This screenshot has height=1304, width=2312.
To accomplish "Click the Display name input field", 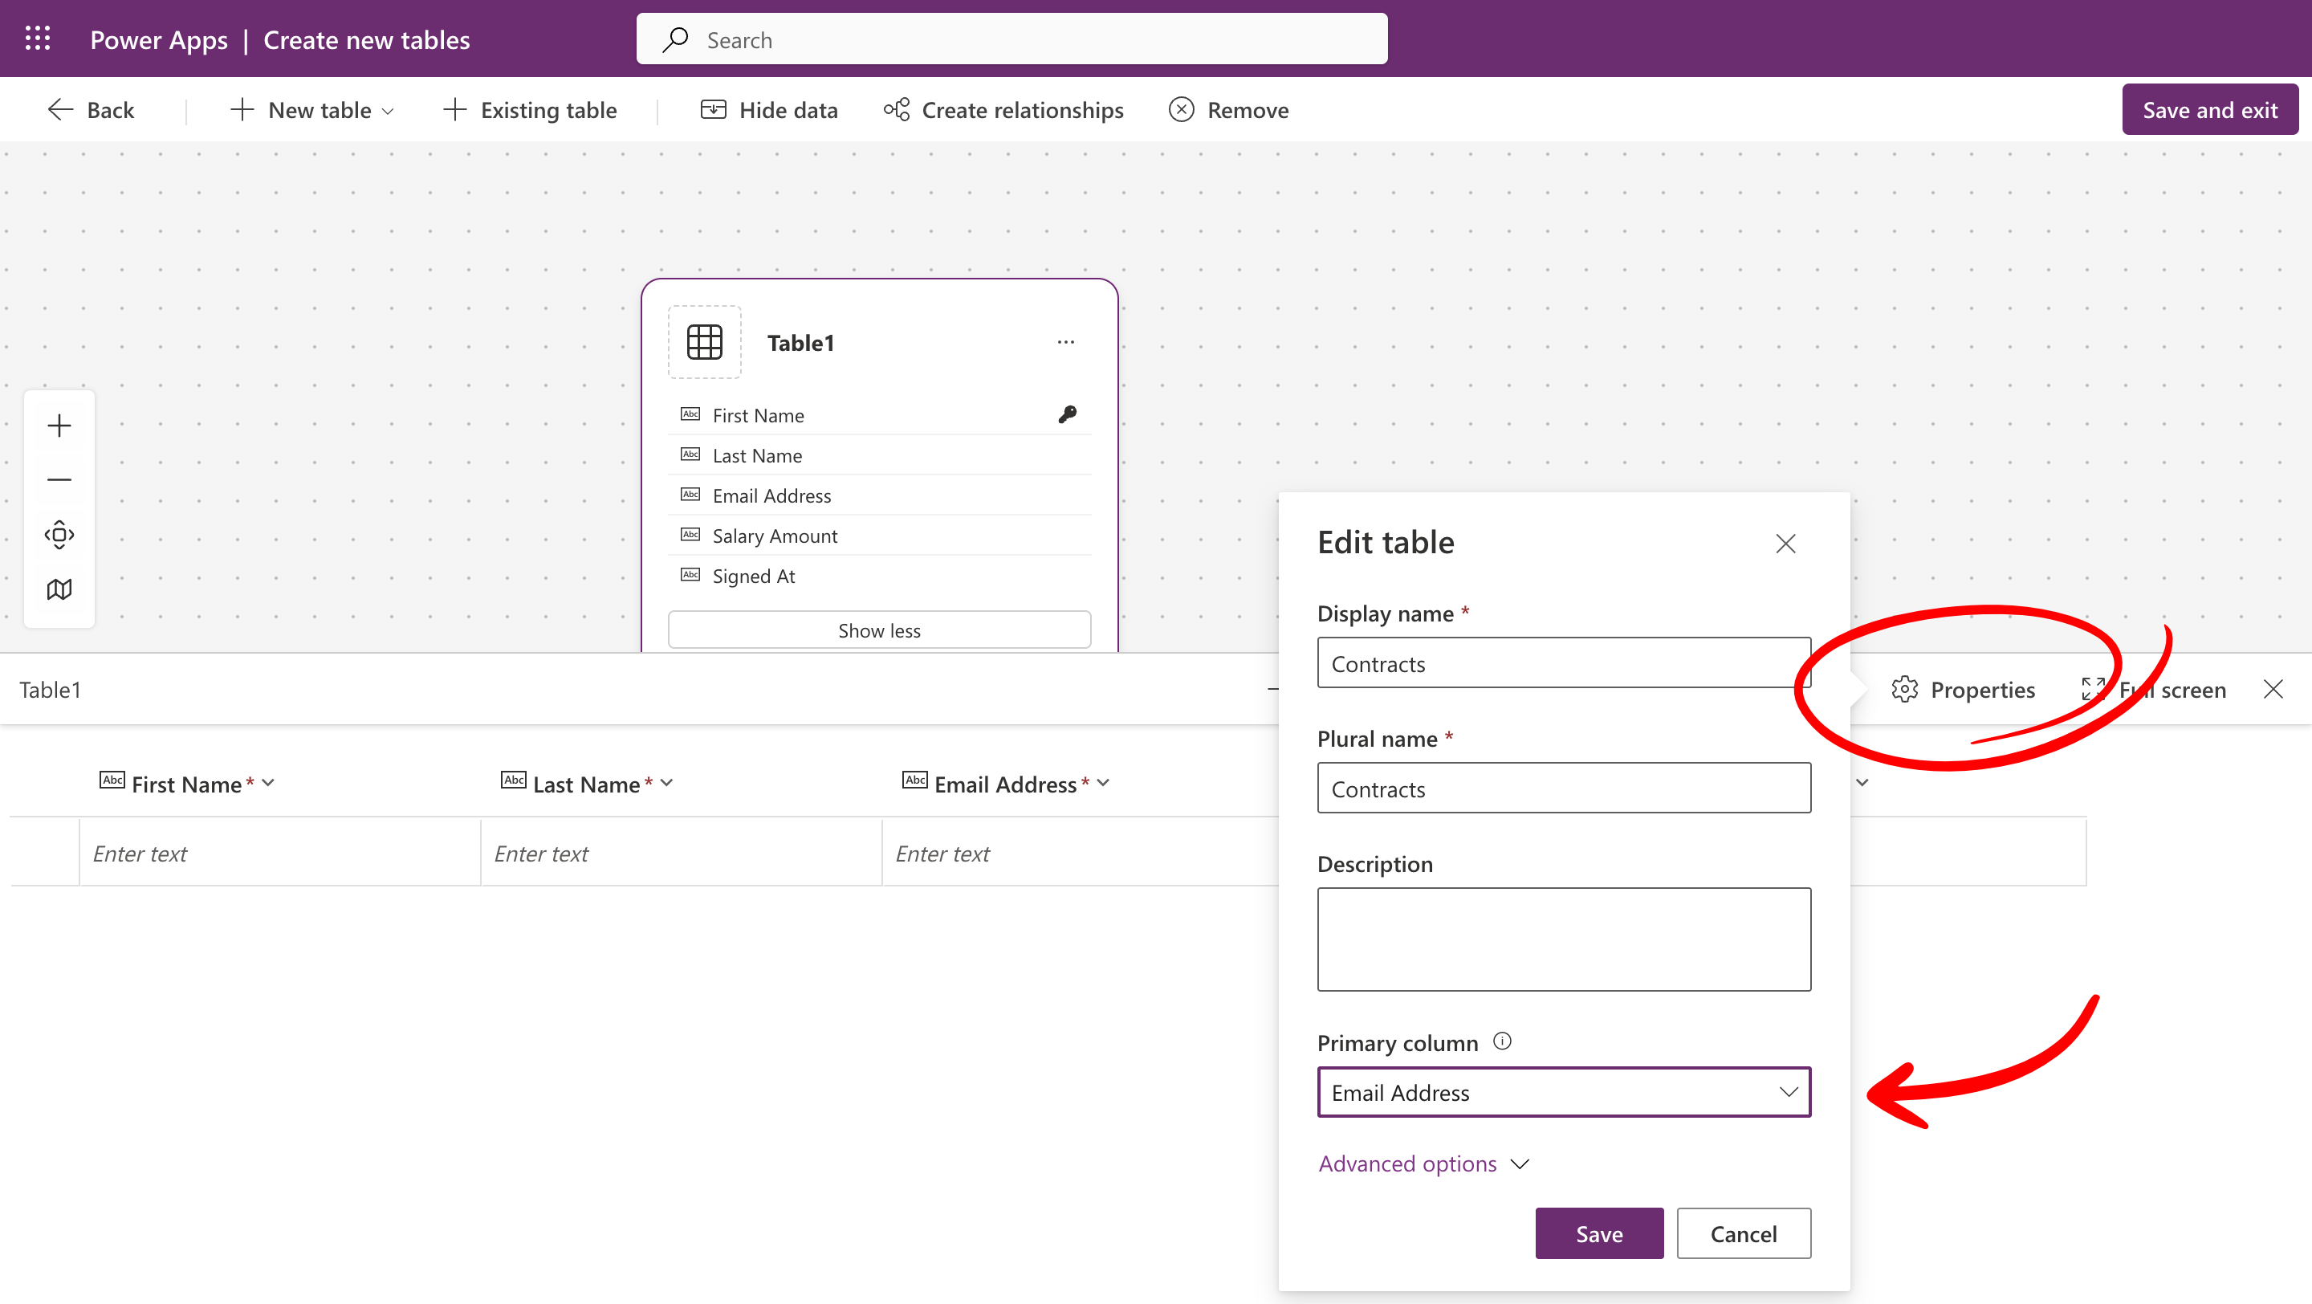I will tap(1564, 663).
